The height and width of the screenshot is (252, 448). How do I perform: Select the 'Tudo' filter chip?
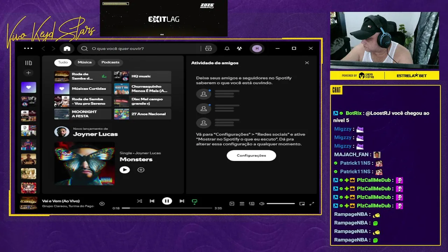pyautogui.click(x=63, y=62)
